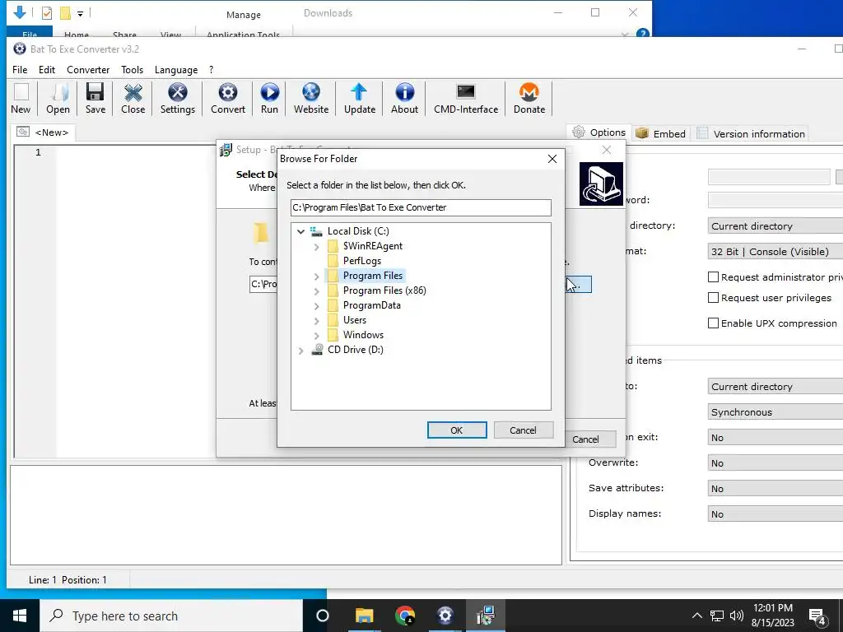Enable Request user privileges checkbox
The width and height of the screenshot is (843, 632).
(x=714, y=298)
